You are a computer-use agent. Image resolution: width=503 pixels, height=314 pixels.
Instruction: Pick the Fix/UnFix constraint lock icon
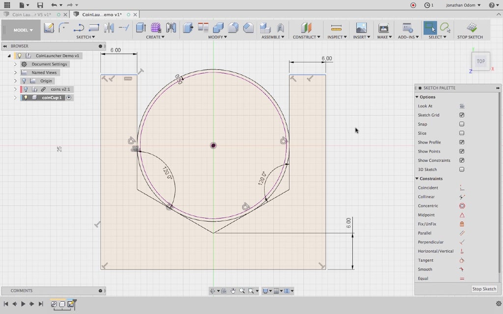point(462,224)
